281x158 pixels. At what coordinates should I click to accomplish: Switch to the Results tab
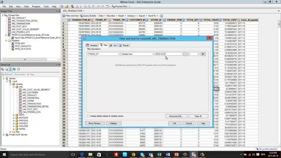[x=124, y=45]
